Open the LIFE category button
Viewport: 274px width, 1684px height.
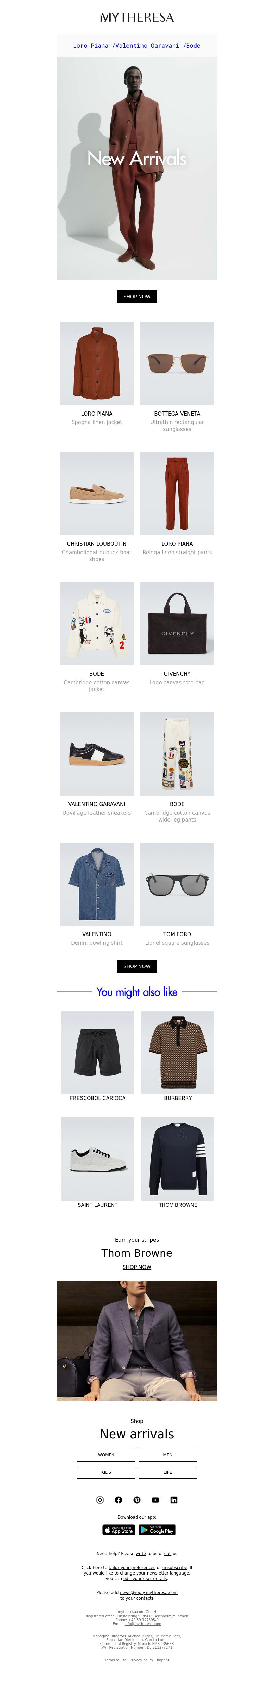[x=168, y=1472]
